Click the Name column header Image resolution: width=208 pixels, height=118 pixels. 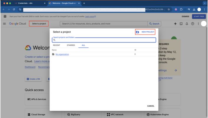[54, 50]
